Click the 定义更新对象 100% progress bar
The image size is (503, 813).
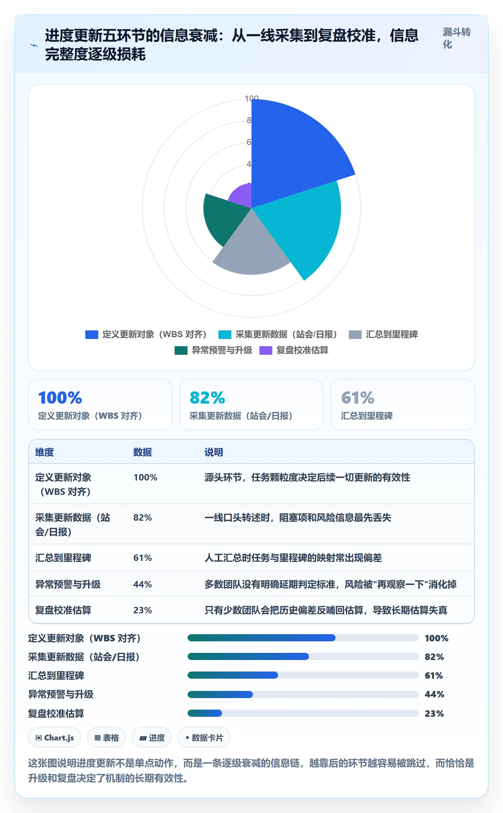tap(303, 638)
